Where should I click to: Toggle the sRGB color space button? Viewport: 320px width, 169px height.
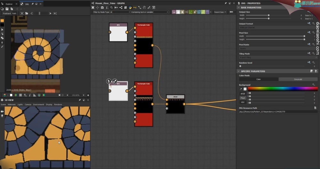click(x=243, y=94)
